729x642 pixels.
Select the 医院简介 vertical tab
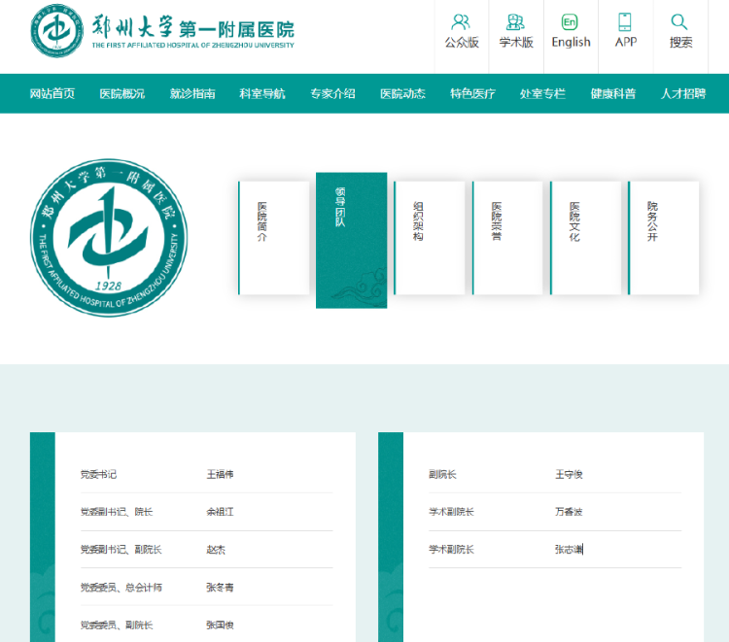coord(273,238)
